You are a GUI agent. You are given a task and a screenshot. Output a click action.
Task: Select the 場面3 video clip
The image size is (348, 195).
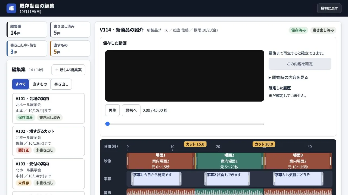pos(298,161)
